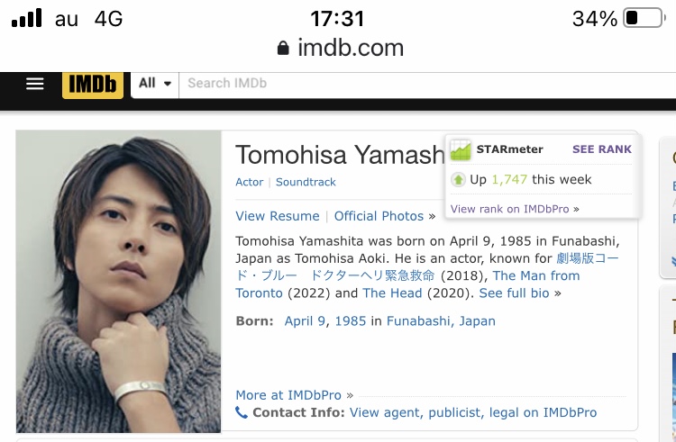Tap the battery indicator in status bar

pyautogui.click(x=644, y=19)
